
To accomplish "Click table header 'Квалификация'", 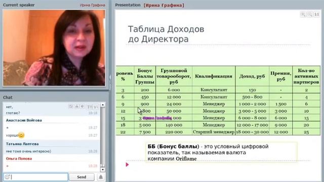I will 214,76.
